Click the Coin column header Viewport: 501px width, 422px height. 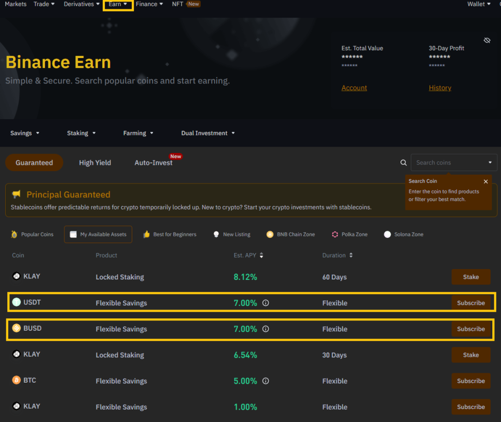tap(18, 255)
